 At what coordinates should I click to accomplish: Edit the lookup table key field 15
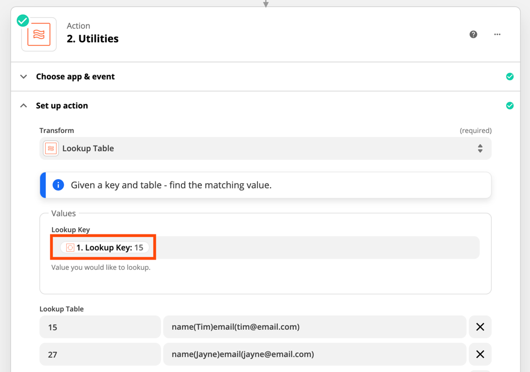point(100,327)
